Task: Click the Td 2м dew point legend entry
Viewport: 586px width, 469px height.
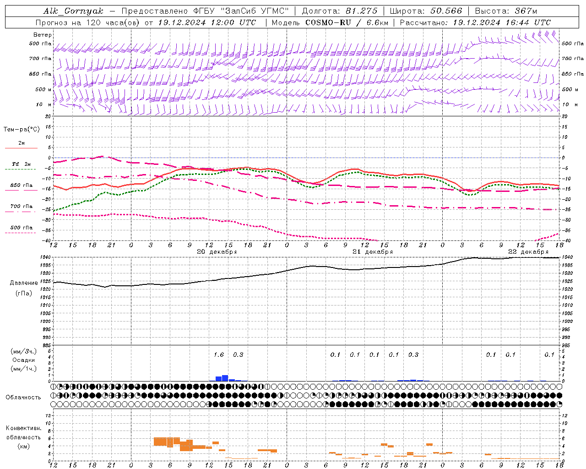Action: pyautogui.click(x=22, y=164)
